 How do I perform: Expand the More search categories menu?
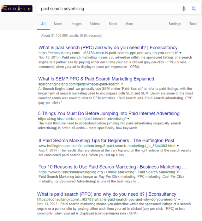[x=129, y=24]
